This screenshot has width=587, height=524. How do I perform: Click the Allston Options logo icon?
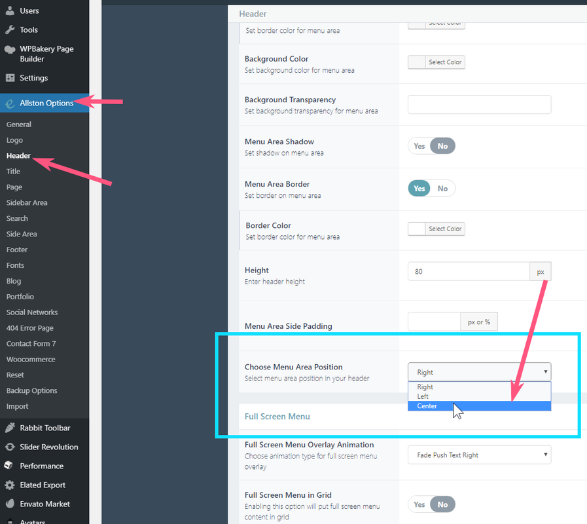(x=10, y=103)
